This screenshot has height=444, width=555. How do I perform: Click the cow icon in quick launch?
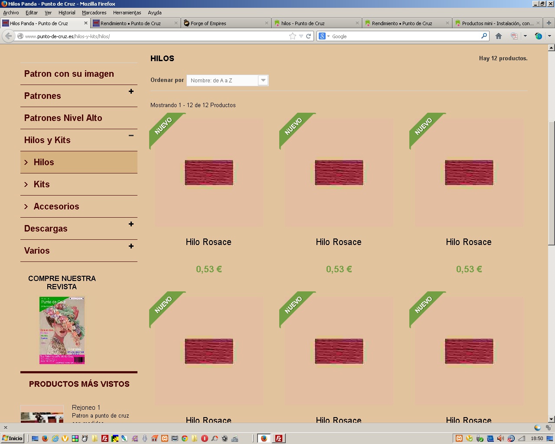click(x=85, y=438)
